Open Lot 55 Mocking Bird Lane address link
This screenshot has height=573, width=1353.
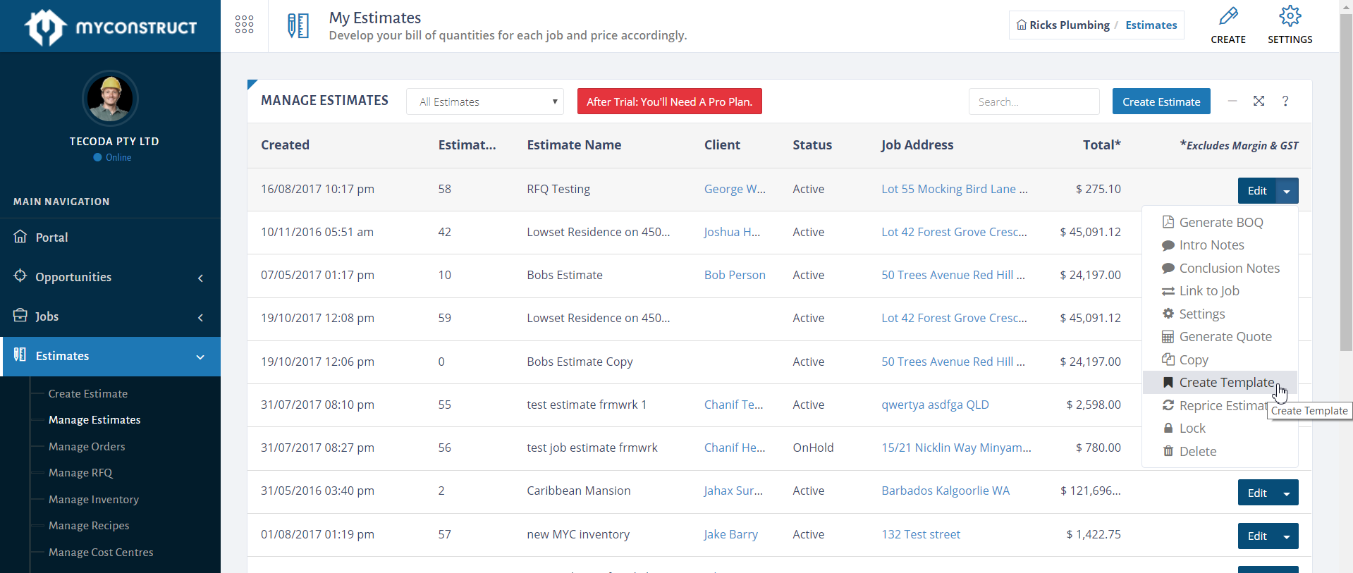click(x=955, y=189)
